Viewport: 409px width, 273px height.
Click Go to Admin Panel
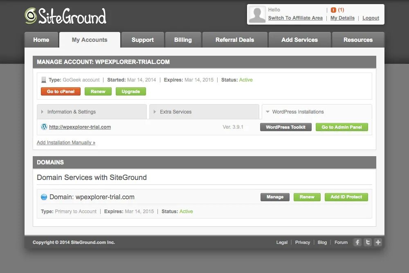[342, 127]
